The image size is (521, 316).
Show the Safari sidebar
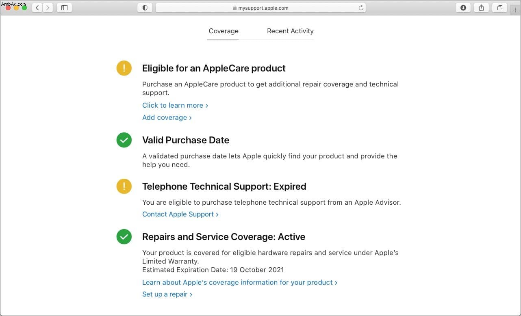(x=64, y=8)
